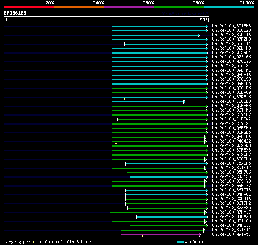
Task: Select the UniRef100_Q8LAQ9 label
Action: click(231, 93)
